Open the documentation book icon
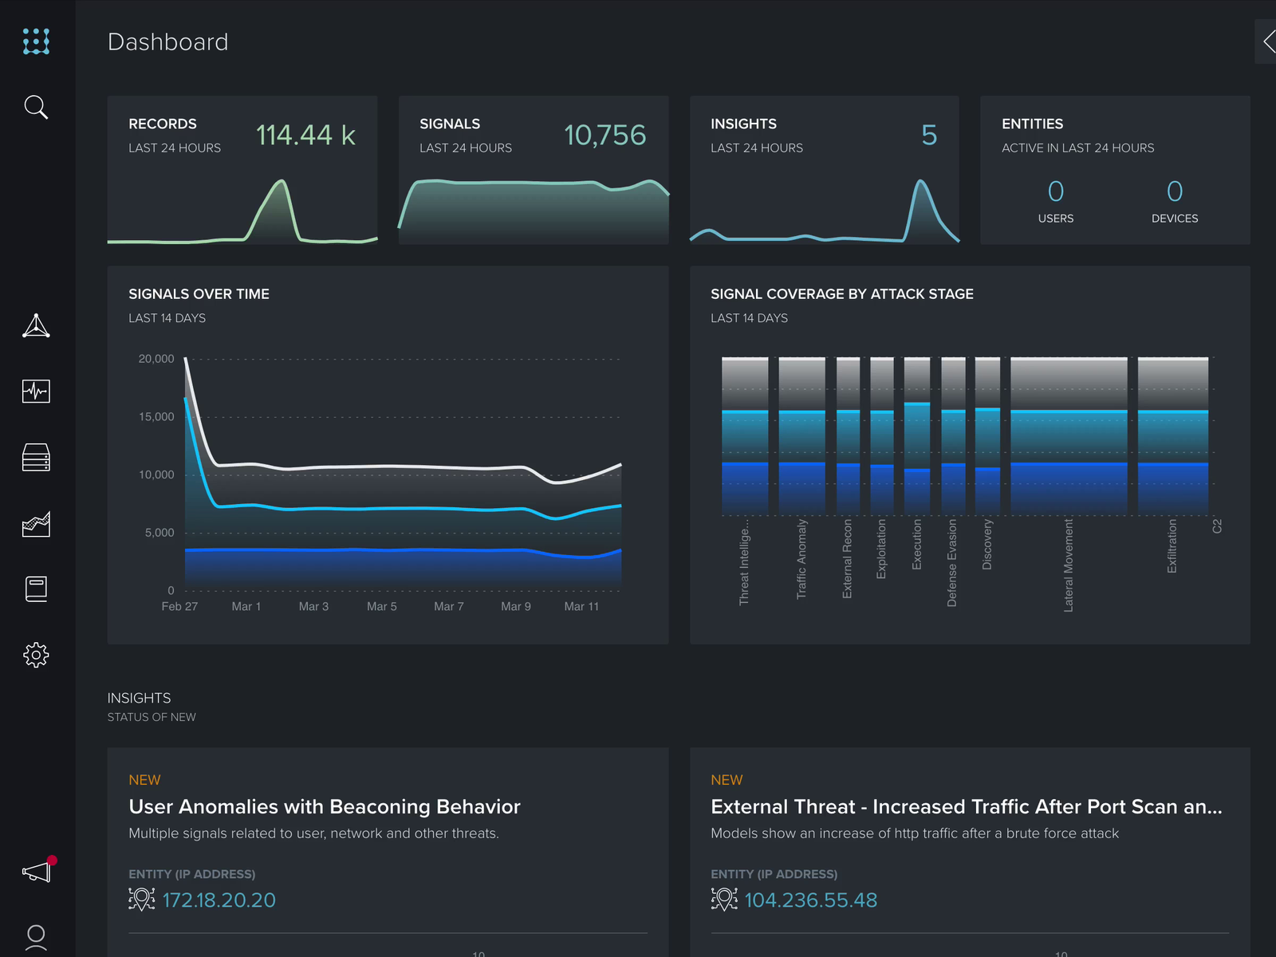The height and width of the screenshot is (957, 1276). point(36,589)
